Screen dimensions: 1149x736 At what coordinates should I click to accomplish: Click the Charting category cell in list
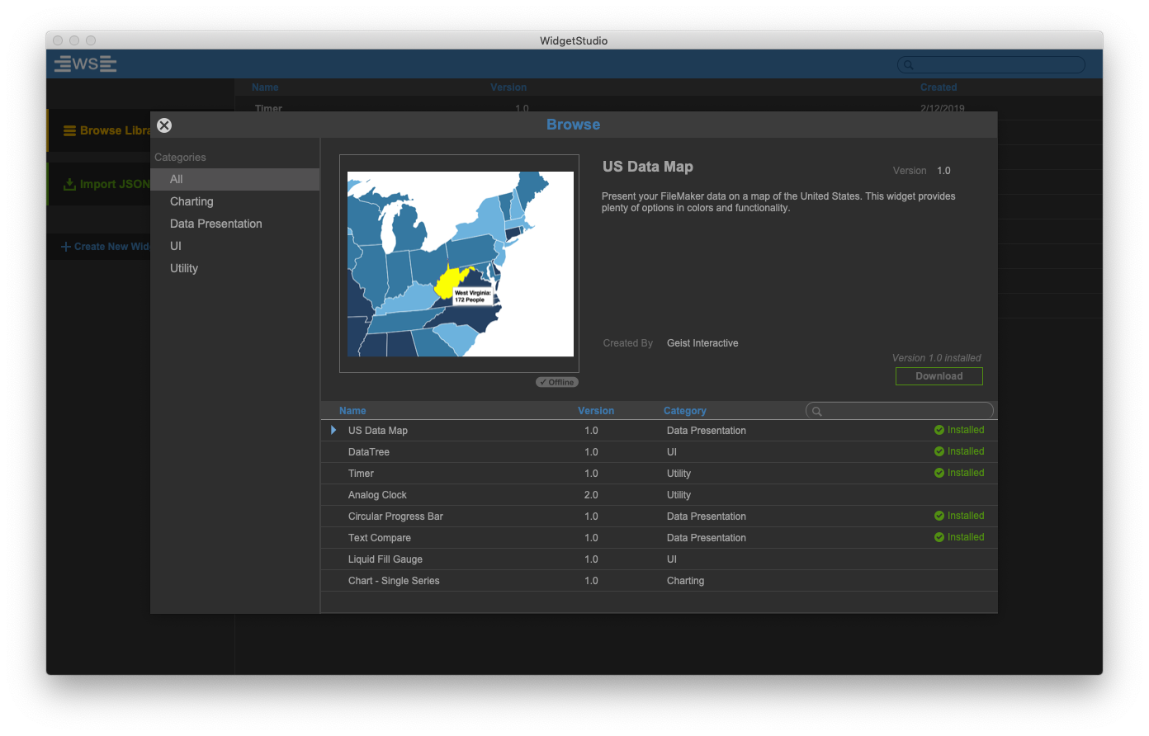(685, 581)
